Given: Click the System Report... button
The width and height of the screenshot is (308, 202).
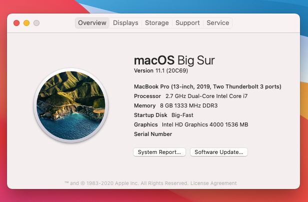Looking at the screenshot, I should click(159, 152).
